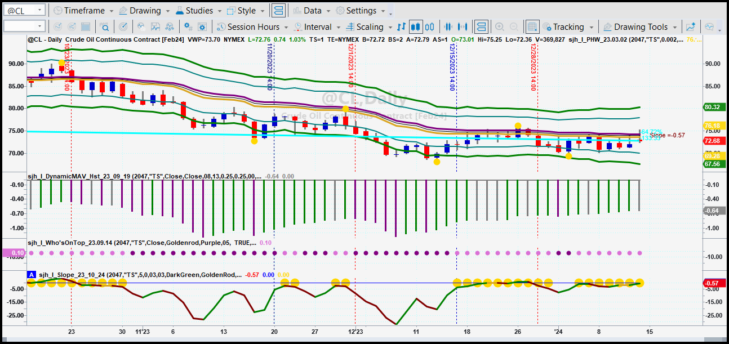The height and width of the screenshot is (344, 729).
Task: Expand the Settings dropdown arrow
Action: pyautogui.click(x=383, y=11)
